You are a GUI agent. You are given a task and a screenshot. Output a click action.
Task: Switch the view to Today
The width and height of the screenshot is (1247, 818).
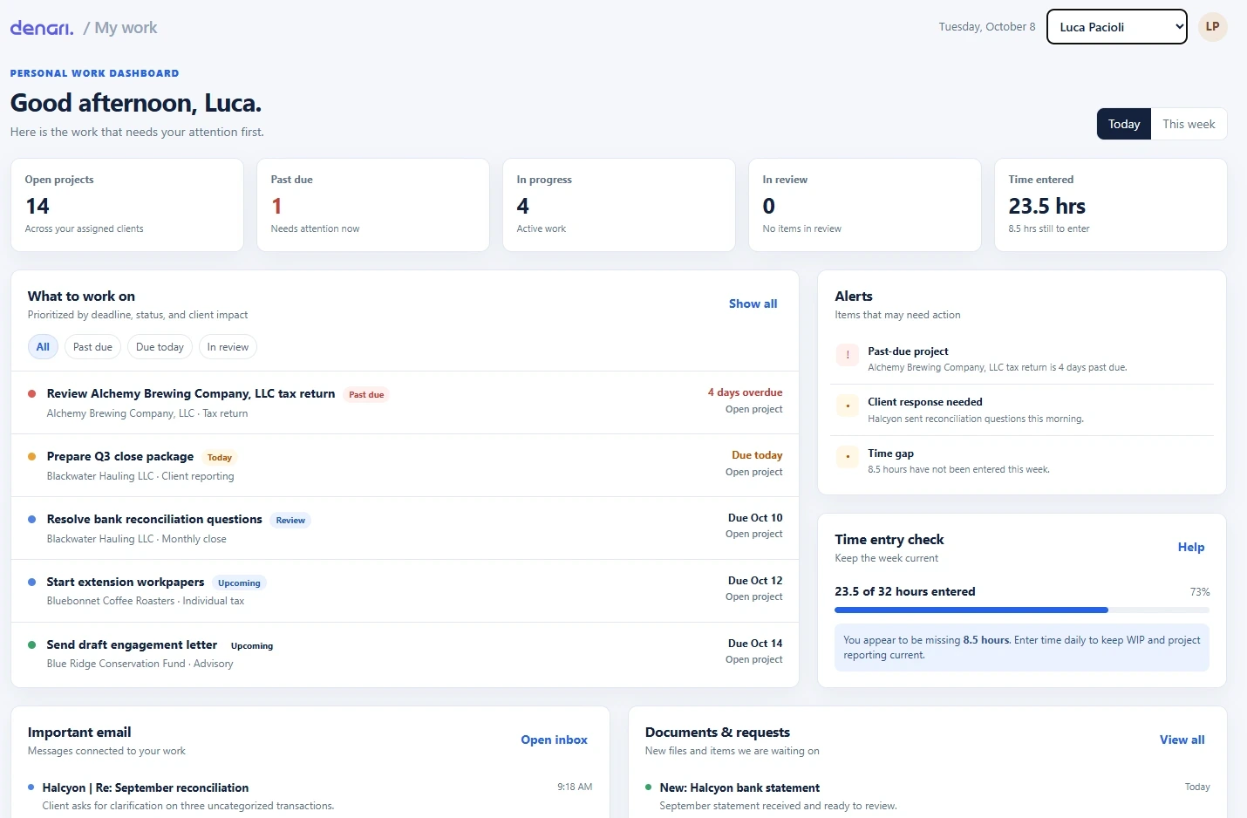click(1124, 124)
